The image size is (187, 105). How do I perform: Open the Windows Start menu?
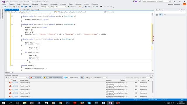click(x=3, y=103)
